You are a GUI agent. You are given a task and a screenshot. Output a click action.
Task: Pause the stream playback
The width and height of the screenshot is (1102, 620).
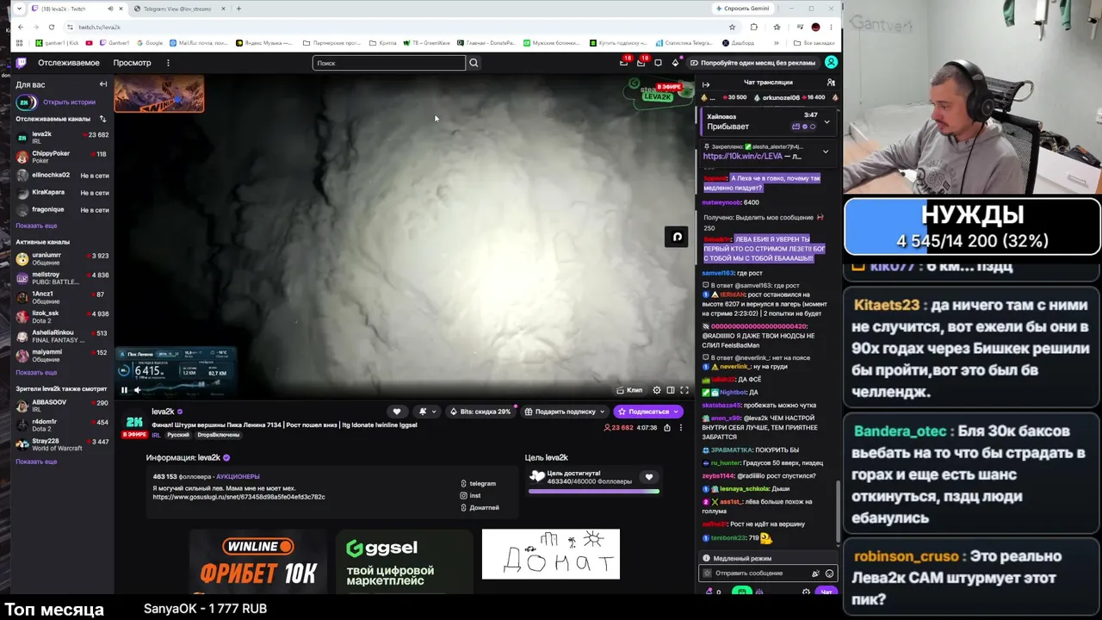(124, 390)
